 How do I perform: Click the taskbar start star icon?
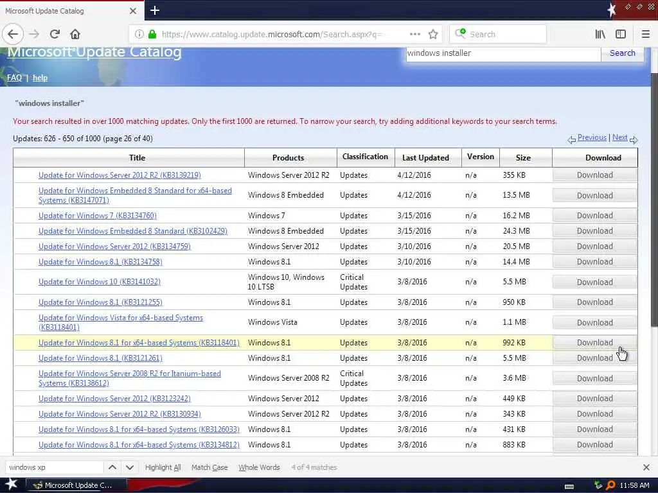[x=11, y=485]
